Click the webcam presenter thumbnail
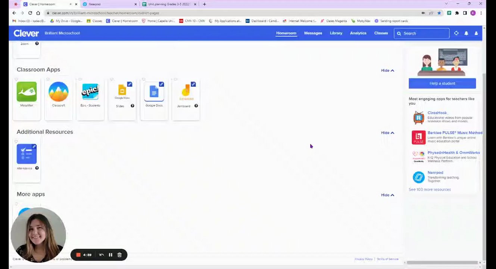Screen dimensions: 496x269 click(x=38, y=235)
